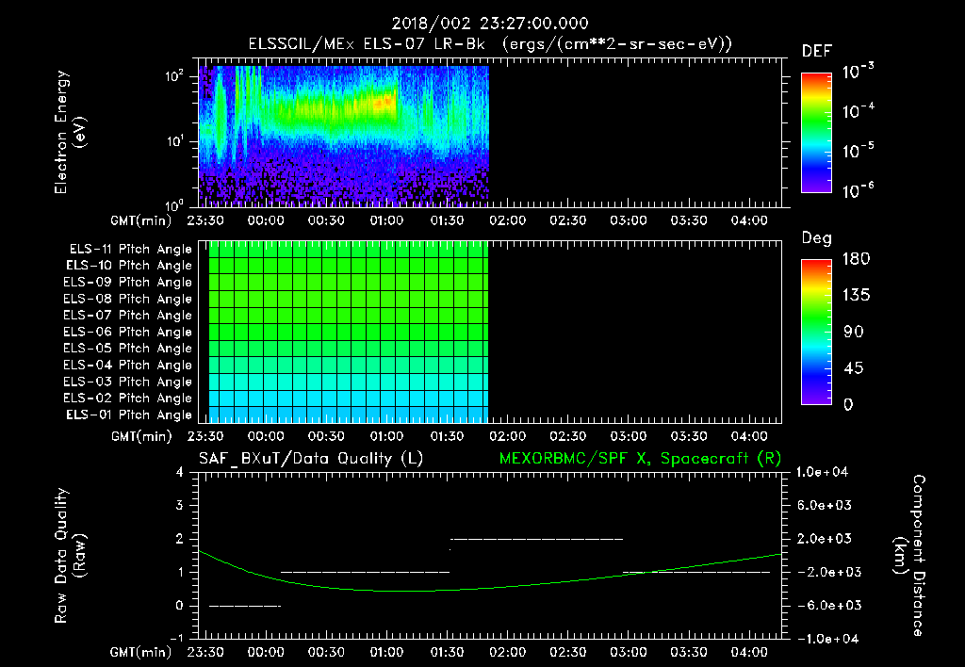
Task: Click the 'Component Distance (km)' axis title
Action: (x=909, y=556)
